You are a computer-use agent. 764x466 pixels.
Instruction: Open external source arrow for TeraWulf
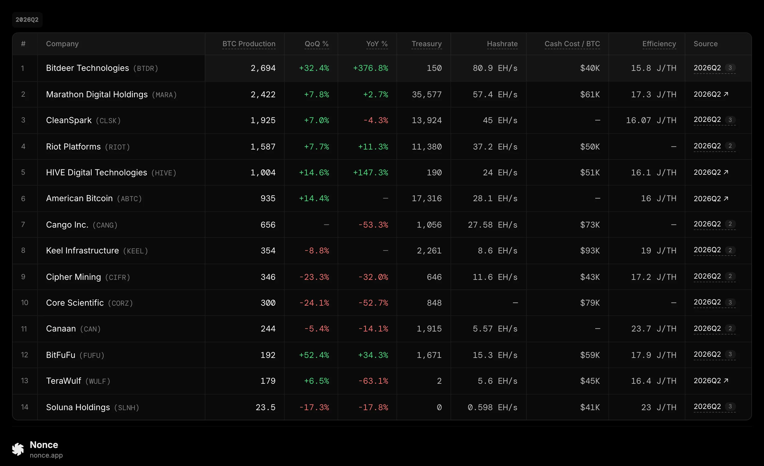tap(726, 380)
